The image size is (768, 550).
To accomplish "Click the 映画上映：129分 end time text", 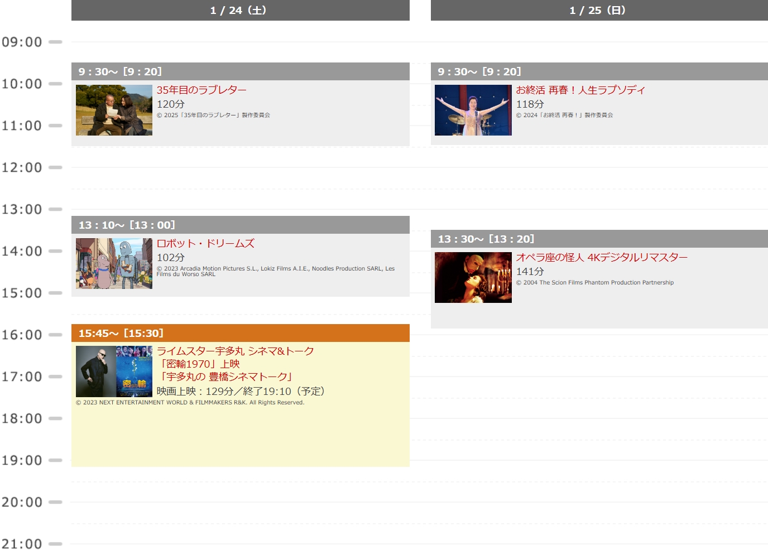I will pyautogui.click(x=241, y=391).
